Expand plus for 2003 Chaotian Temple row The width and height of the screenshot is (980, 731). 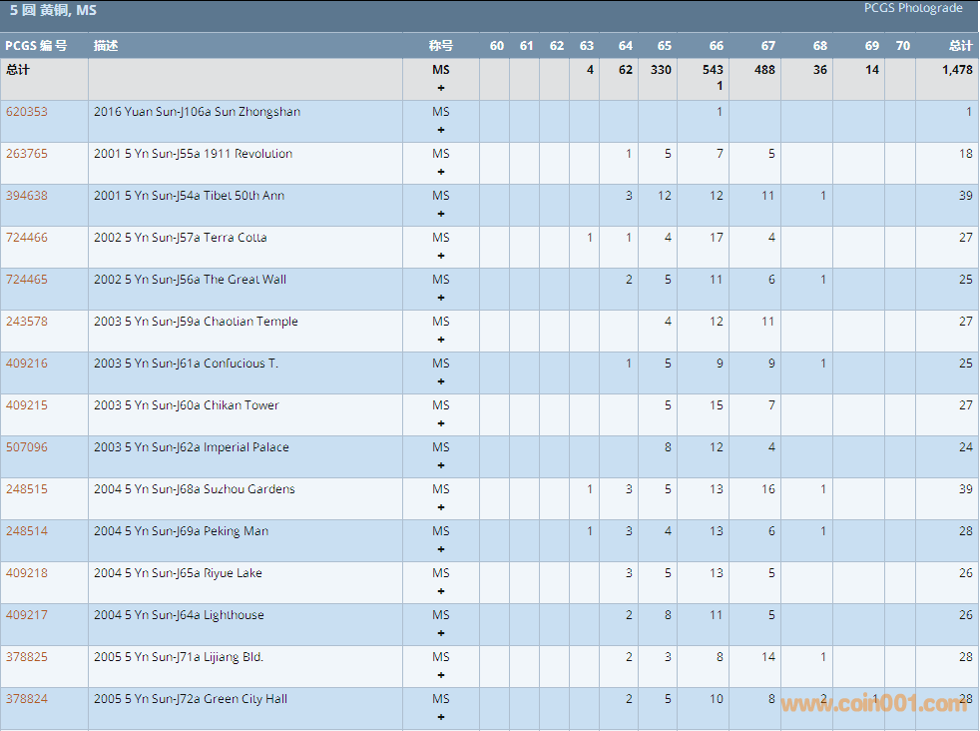pos(441,340)
